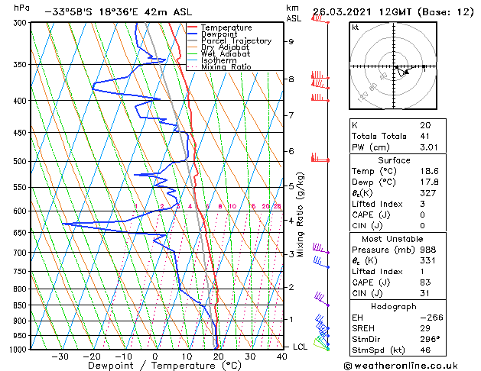The height and width of the screenshot is (371, 481).
Task: Select the red wind barb at 500 hPa
Action: [x=320, y=158]
